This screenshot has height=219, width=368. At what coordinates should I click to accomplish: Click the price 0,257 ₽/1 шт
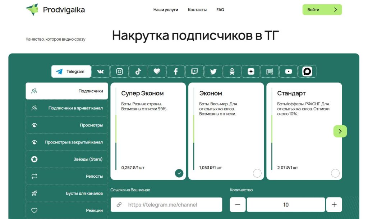click(133, 168)
